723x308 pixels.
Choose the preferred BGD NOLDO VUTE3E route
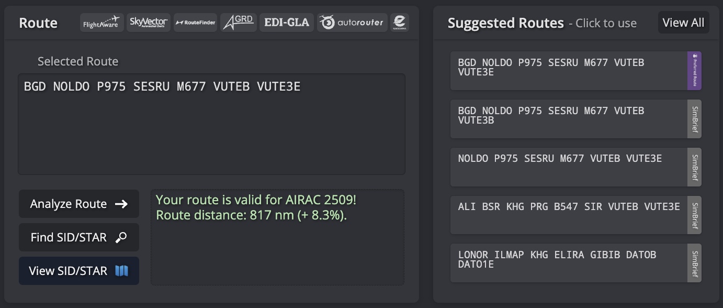tap(568, 71)
